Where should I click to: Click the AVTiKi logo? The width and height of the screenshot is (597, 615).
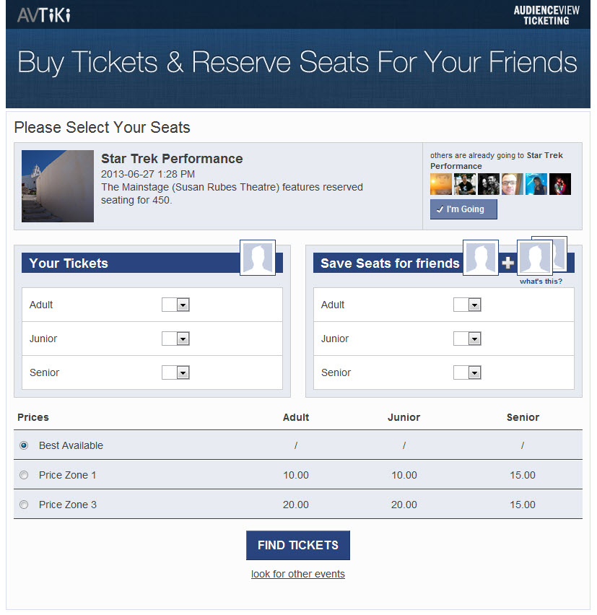[44, 15]
